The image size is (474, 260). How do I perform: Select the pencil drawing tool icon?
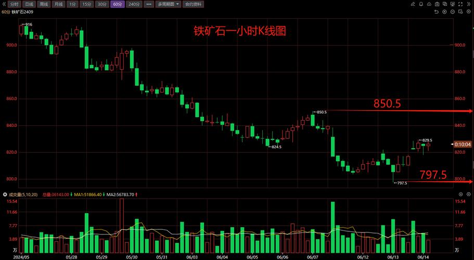click(413, 4)
